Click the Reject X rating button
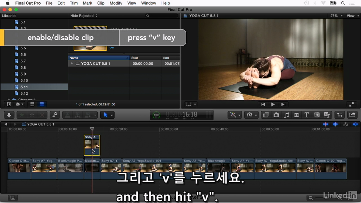 (42, 115)
